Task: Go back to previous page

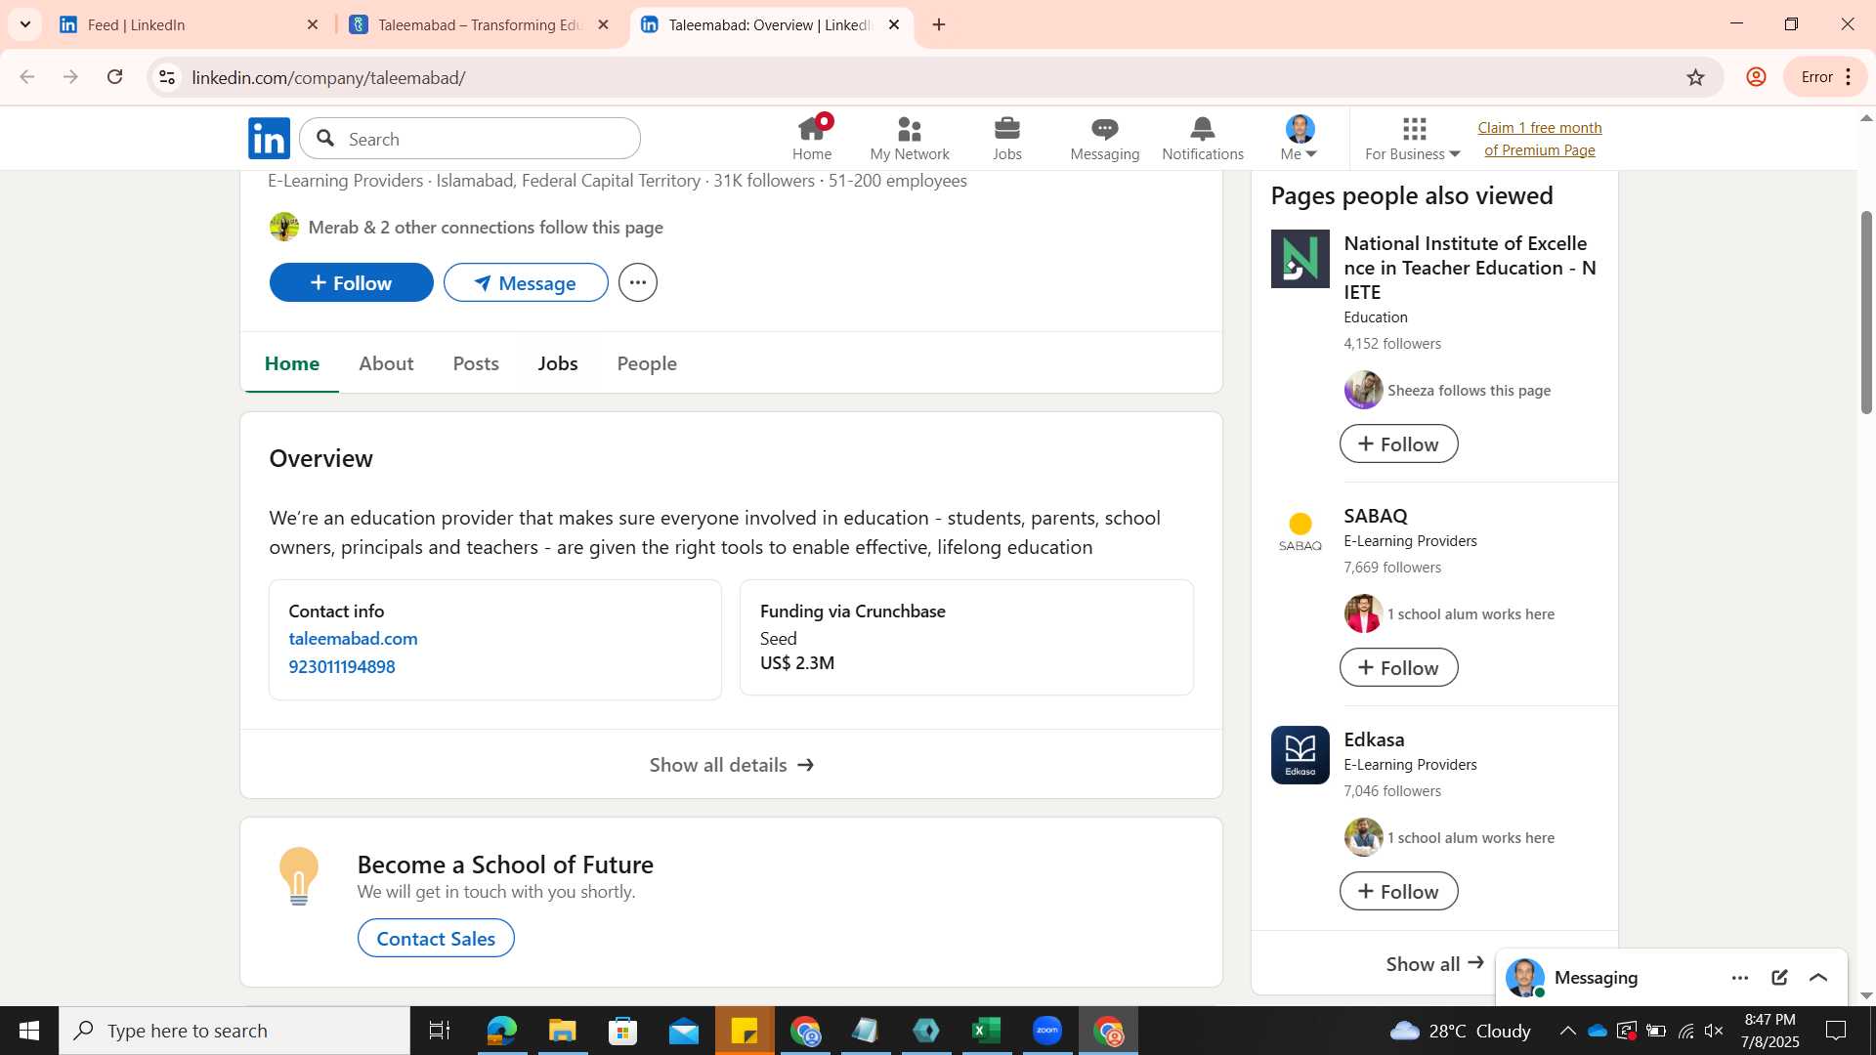Action: click(27, 77)
